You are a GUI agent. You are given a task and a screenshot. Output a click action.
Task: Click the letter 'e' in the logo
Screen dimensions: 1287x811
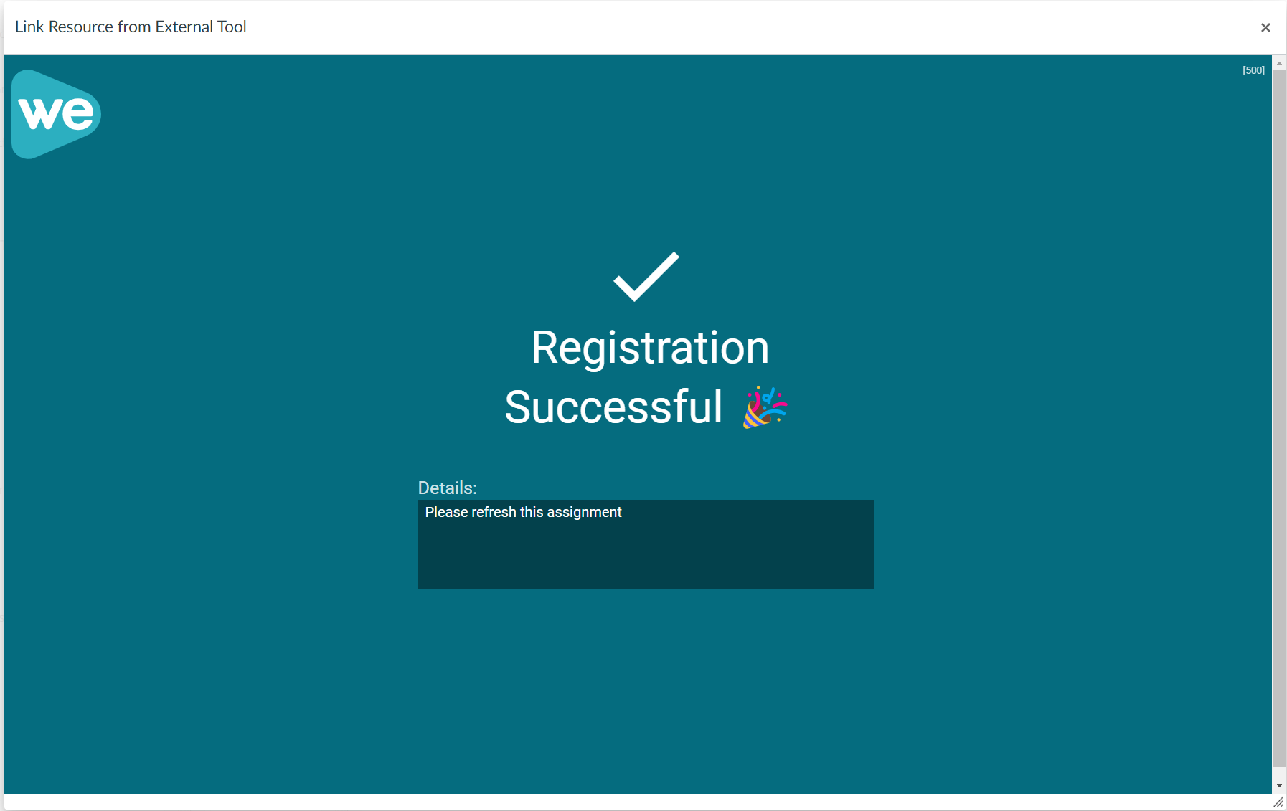tap(77, 114)
